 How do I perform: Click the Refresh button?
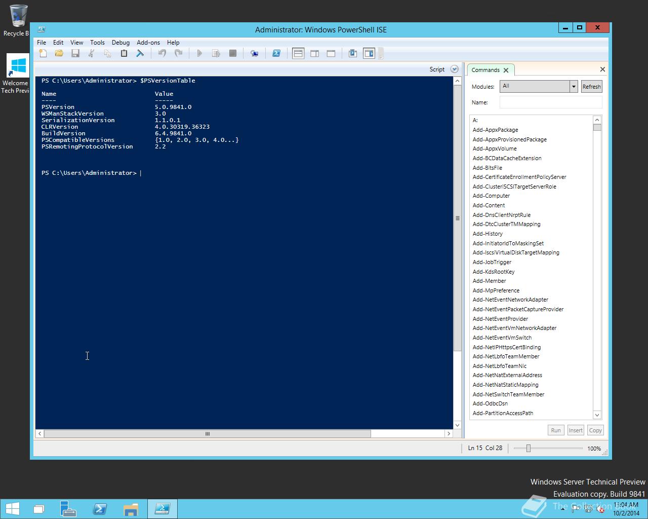click(x=591, y=87)
